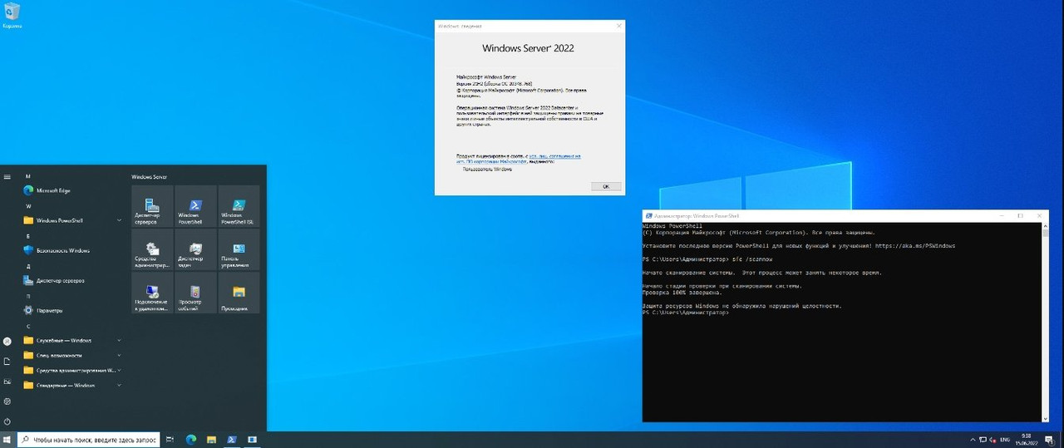Open the Панель управления tile
The image size is (1064, 448).
point(239,249)
